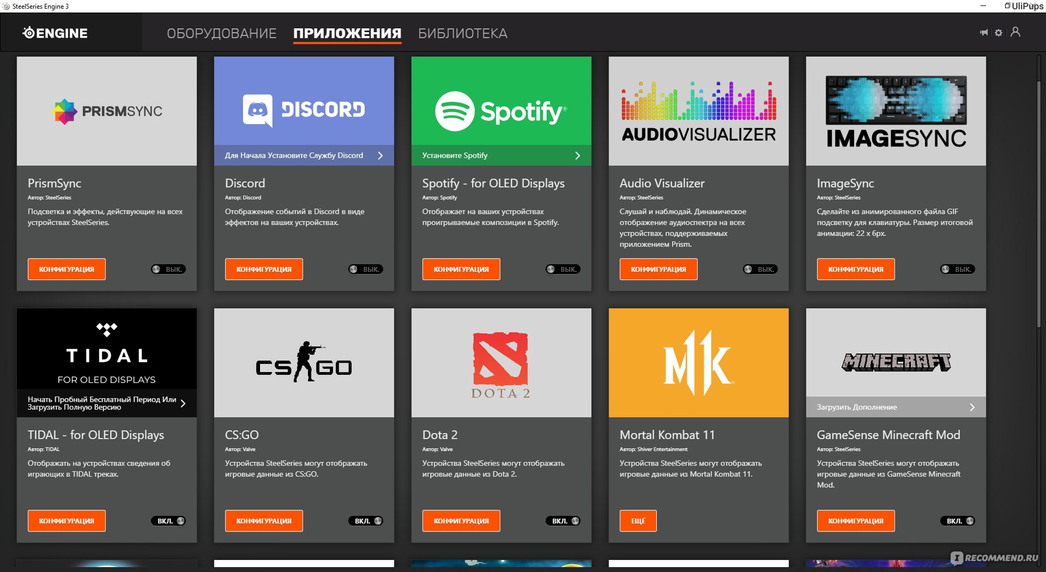Open Конфигурация for Dota 2
This screenshot has width=1046, height=572.
click(461, 521)
